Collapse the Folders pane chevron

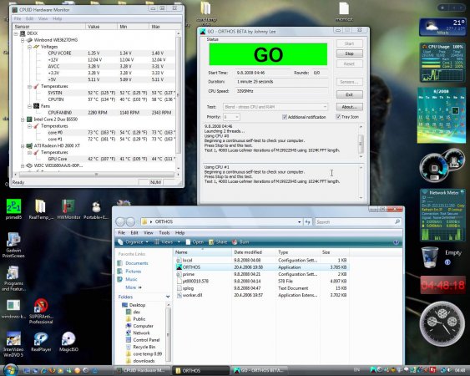(x=168, y=297)
